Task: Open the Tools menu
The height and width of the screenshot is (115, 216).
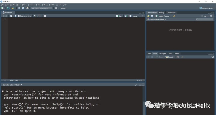Action: pyautogui.click(x=59, y=5)
